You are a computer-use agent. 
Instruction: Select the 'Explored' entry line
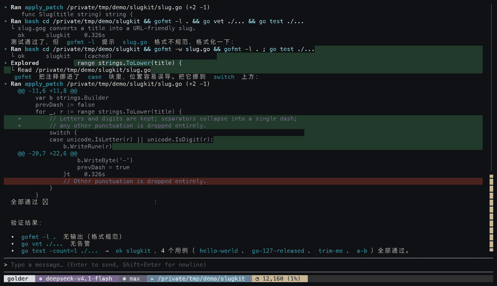tap(25, 63)
